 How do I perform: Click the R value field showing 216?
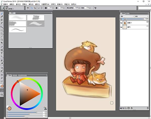click(45, 112)
